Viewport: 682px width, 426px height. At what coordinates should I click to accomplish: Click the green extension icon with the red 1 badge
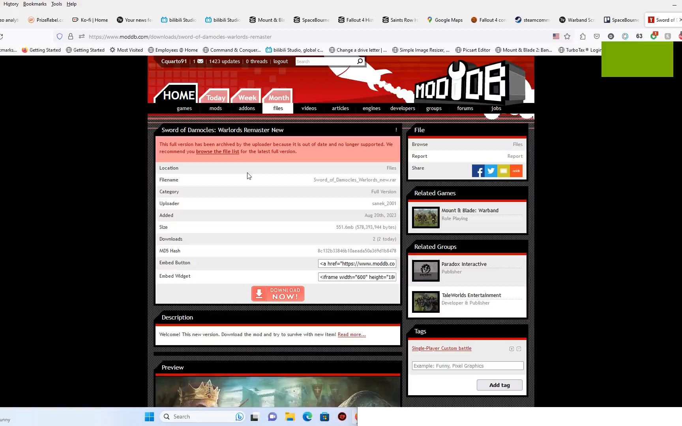[x=654, y=36]
